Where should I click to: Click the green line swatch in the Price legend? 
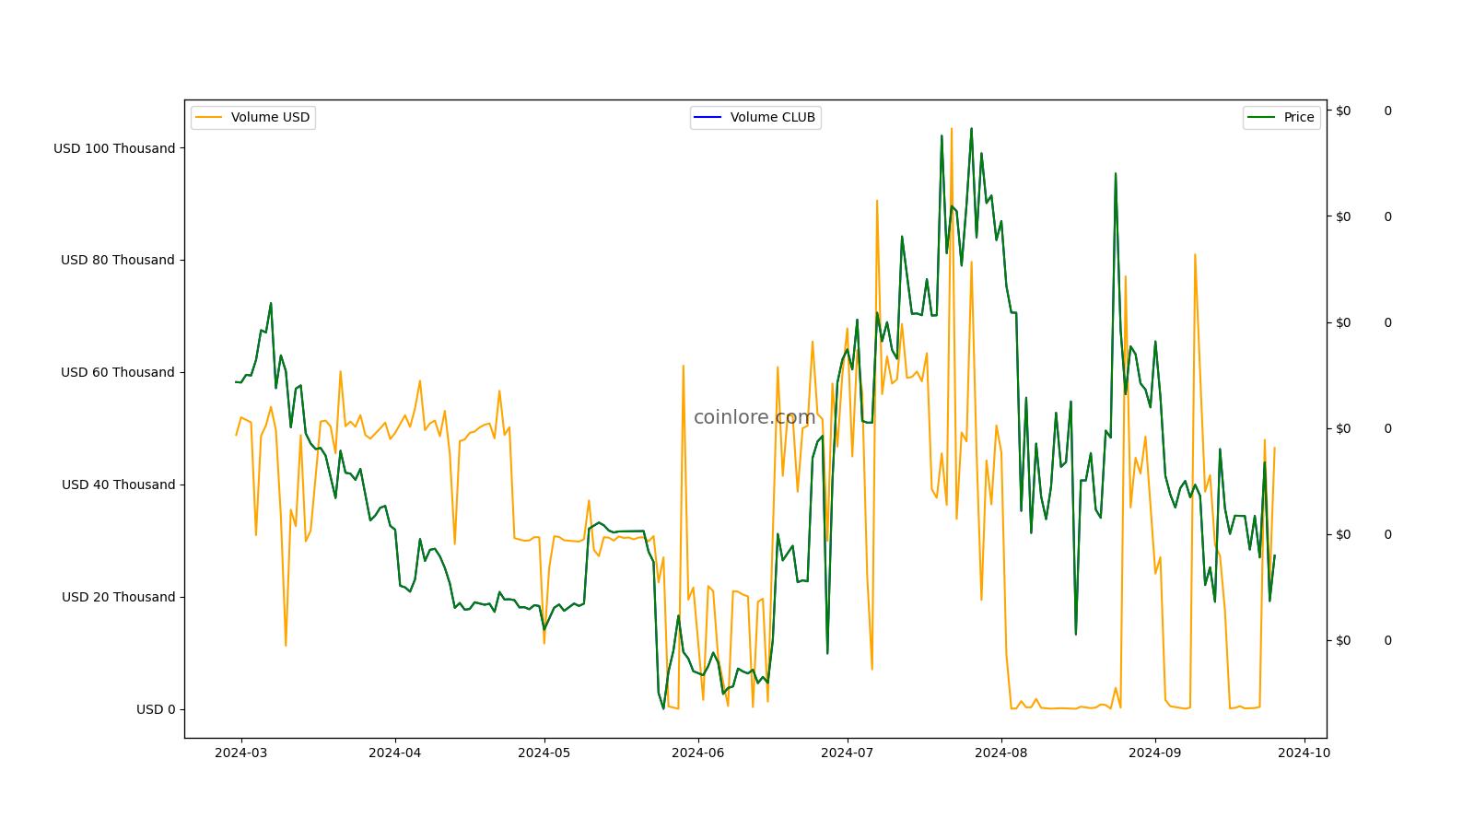[1261, 117]
